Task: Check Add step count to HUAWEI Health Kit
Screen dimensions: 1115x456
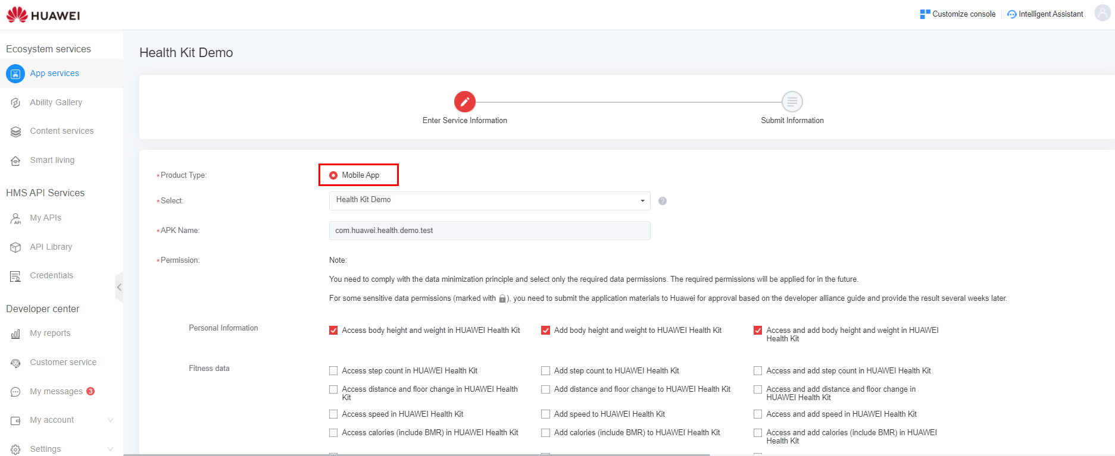Action: point(545,371)
